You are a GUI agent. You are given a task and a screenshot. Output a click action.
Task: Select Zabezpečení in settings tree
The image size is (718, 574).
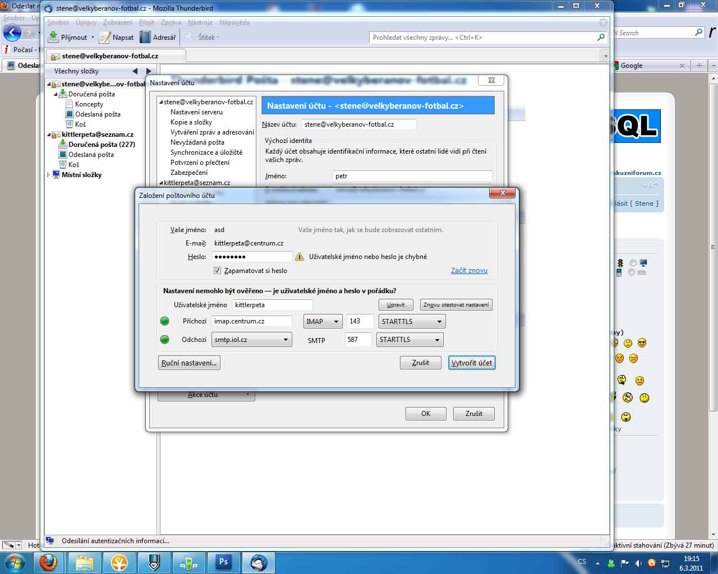click(x=189, y=173)
